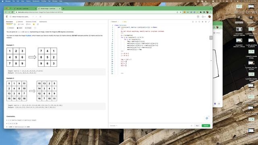Screen dimensions: 258x145
Task: Click the thumbs-up like icon
Action: coord(19,24)
